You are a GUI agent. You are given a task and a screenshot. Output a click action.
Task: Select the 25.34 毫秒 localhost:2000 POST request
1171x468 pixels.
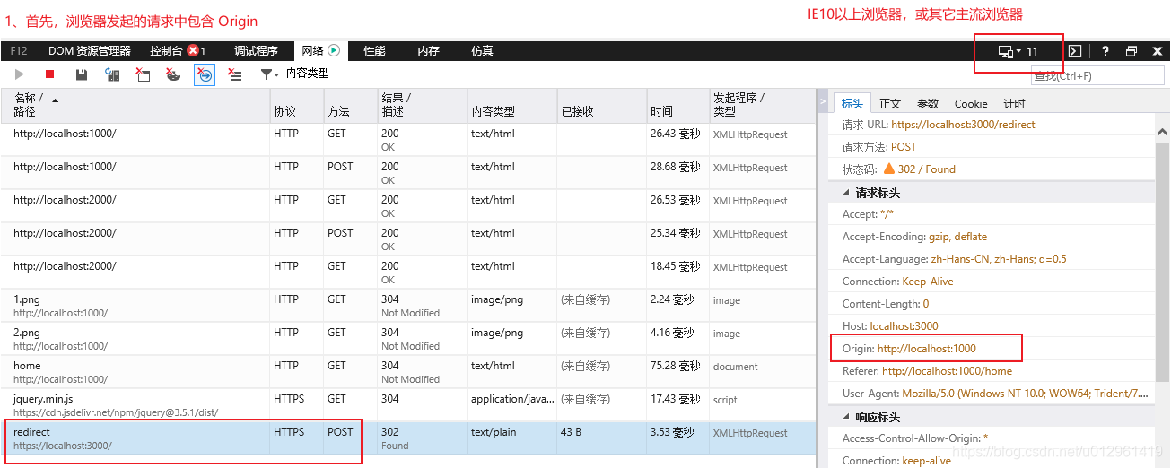408,239
